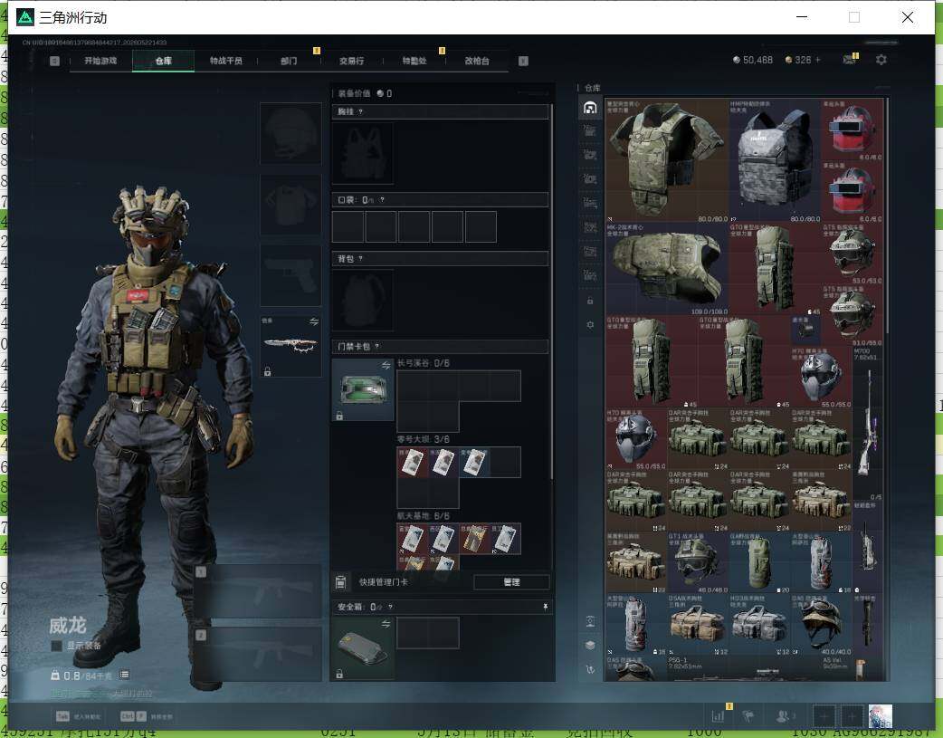Image resolution: width=943 pixels, height=738 pixels.
Task: Click the first squad invite plus slot
Action: pyautogui.click(x=824, y=716)
